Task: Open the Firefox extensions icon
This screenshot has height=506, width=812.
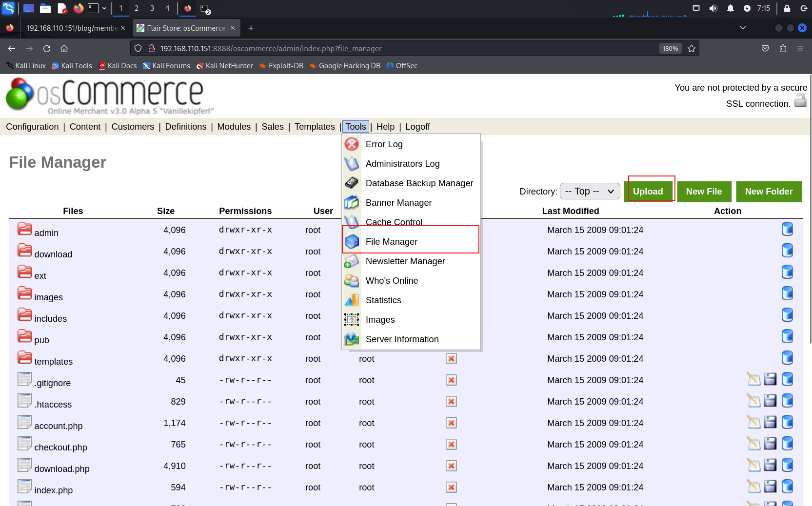Action: coord(783,48)
